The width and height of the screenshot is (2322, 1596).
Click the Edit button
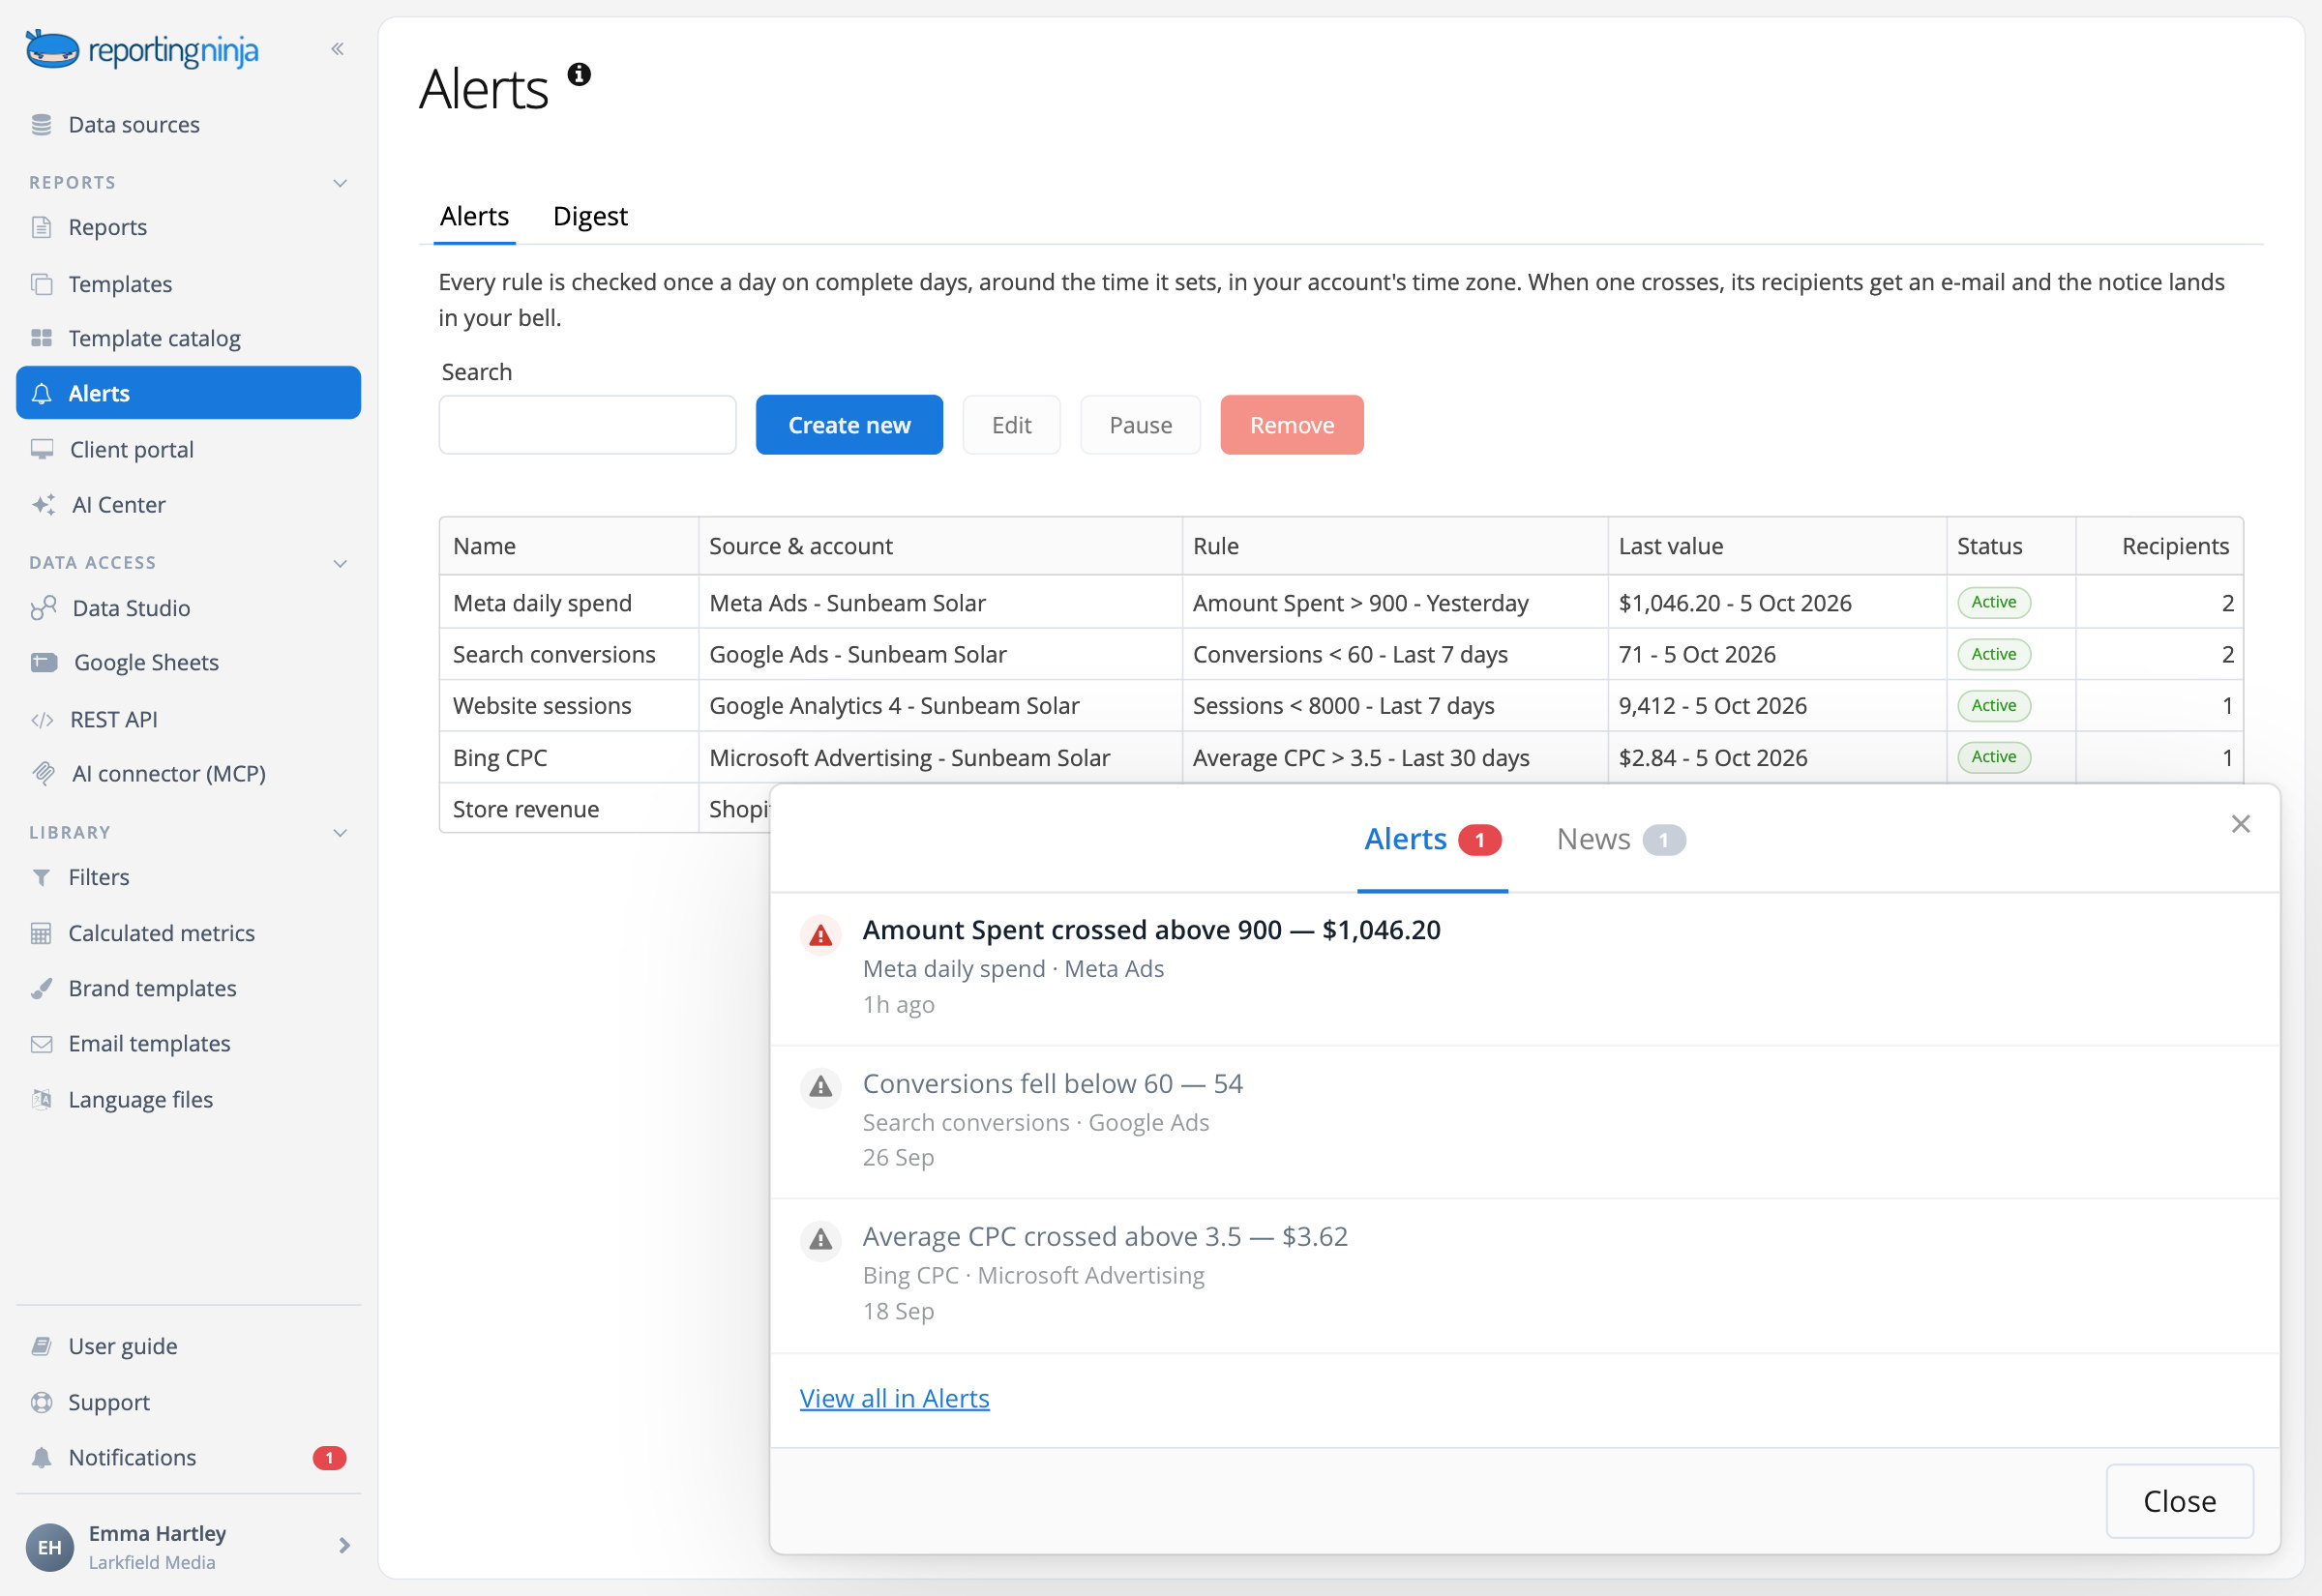[1011, 425]
